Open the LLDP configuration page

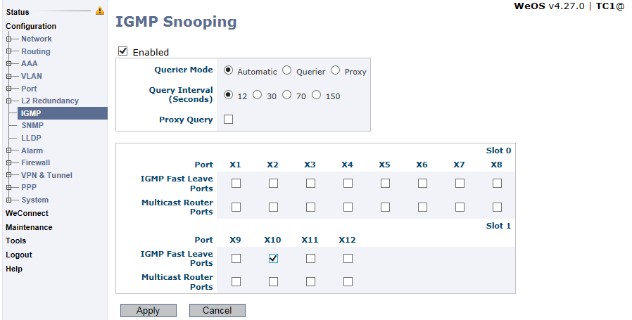click(x=31, y=138)
